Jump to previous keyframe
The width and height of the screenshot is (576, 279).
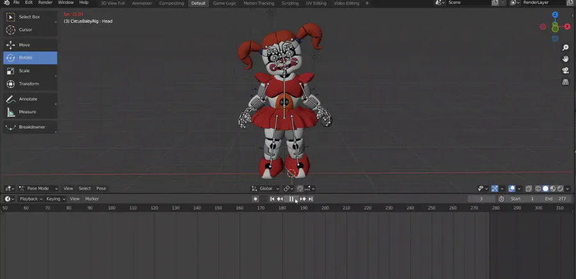[280, 199]
